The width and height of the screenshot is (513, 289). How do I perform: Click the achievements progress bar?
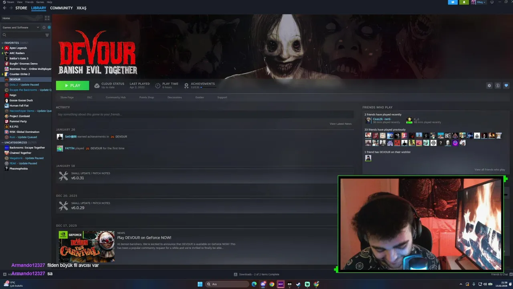[x=208, y=87]
